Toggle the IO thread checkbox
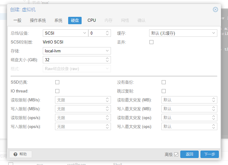The image size is (228, 165). [x=57, y=91]
